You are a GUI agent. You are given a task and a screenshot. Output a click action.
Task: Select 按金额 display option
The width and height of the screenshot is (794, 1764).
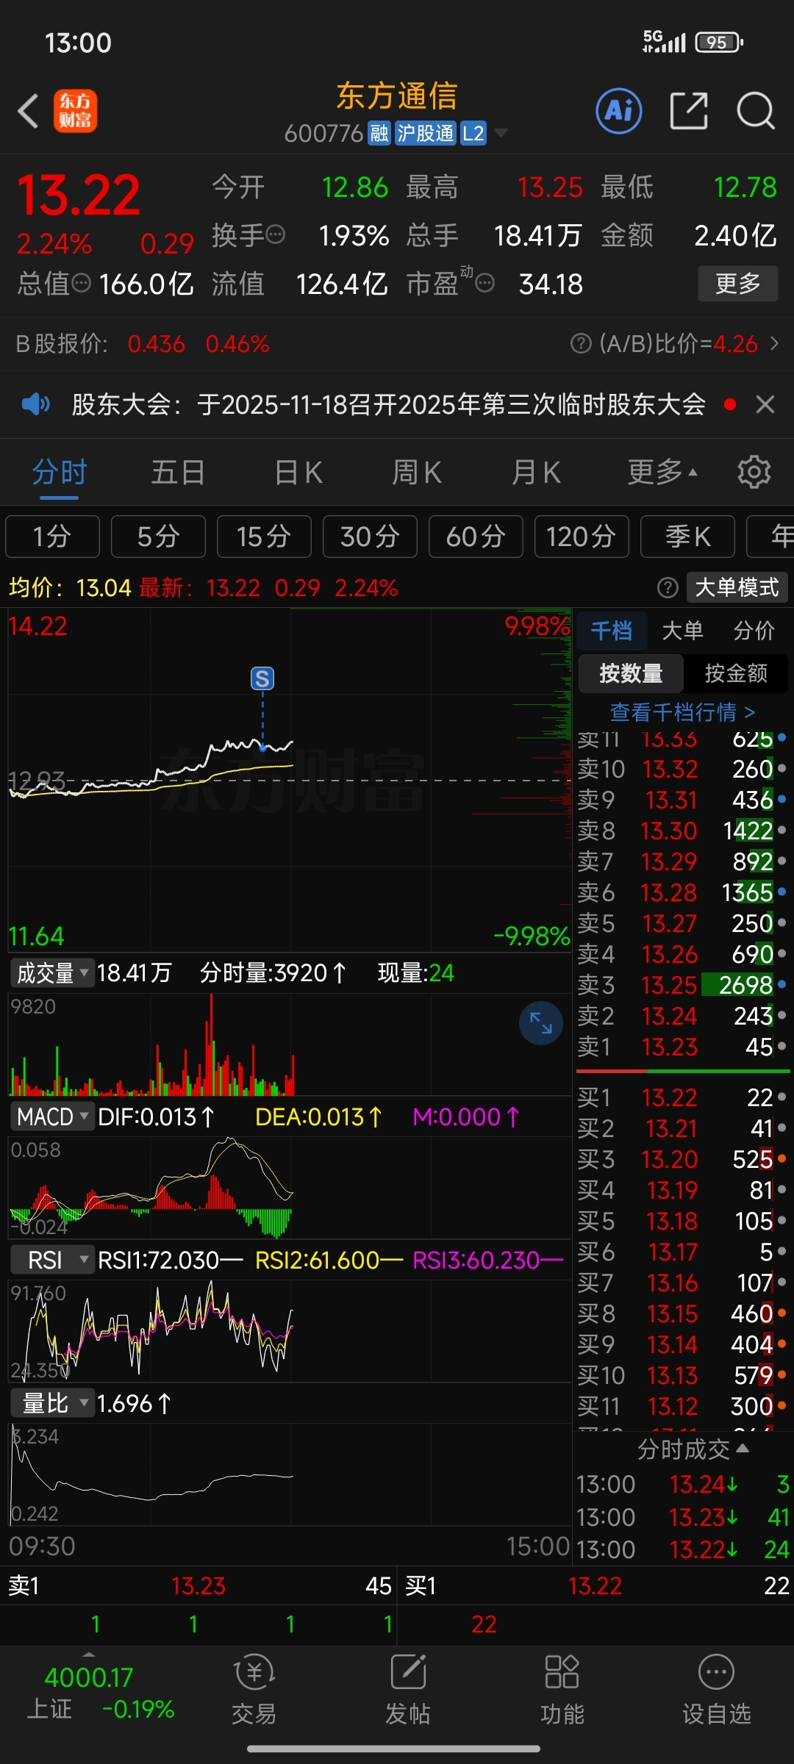click(x=736, y=673)
